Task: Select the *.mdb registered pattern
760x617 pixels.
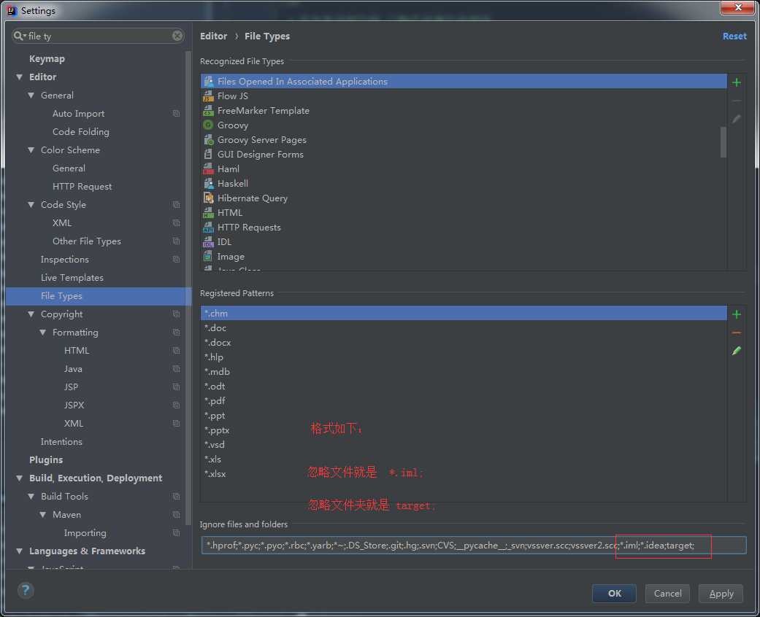Action: (x=464, y=372)
